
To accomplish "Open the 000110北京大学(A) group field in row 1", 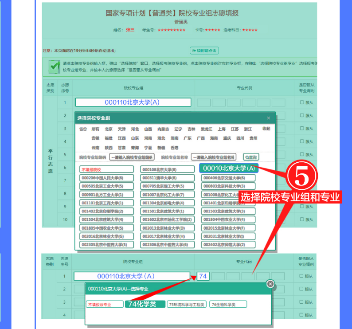I will pyautogui.click(x=133, y=102).
